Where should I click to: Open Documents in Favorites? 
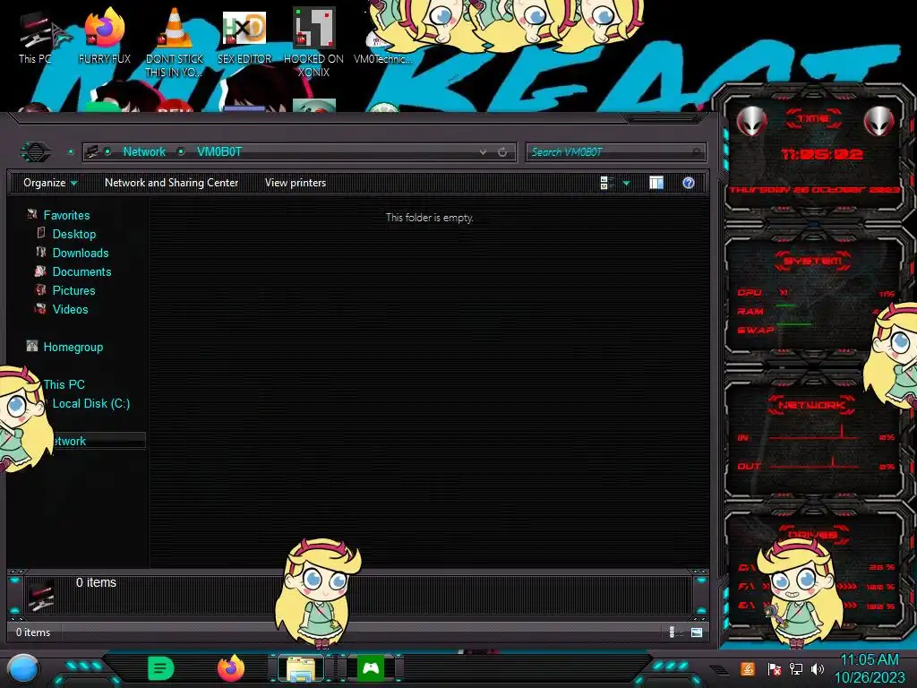coord(81,271)
